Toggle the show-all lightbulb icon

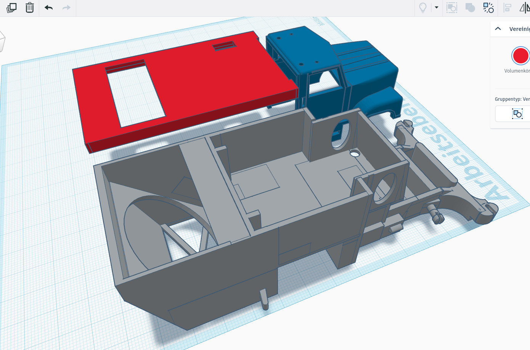[x=423, y=8]
